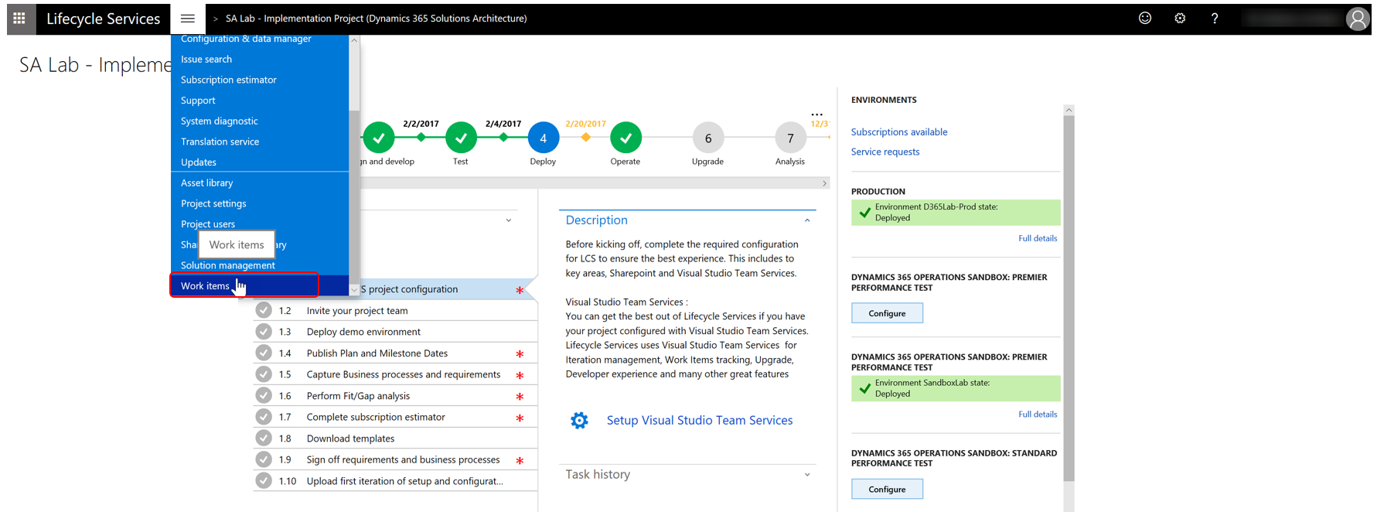Toggle completion check for task 1.2
This screenshot has width=1377, height=529.
pos(264,310)
